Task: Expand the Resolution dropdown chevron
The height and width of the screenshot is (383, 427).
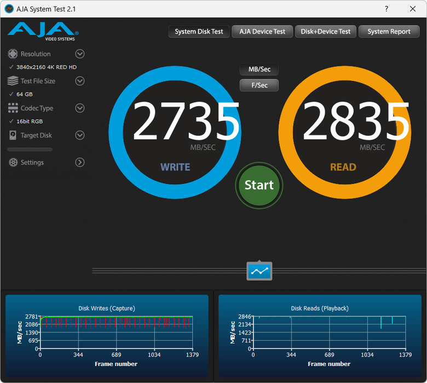Action: pyautogui.click(x=80, y=54)
